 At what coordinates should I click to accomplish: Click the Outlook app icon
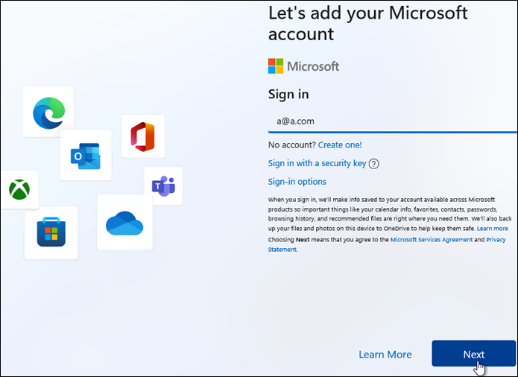(x=85, y=155)
